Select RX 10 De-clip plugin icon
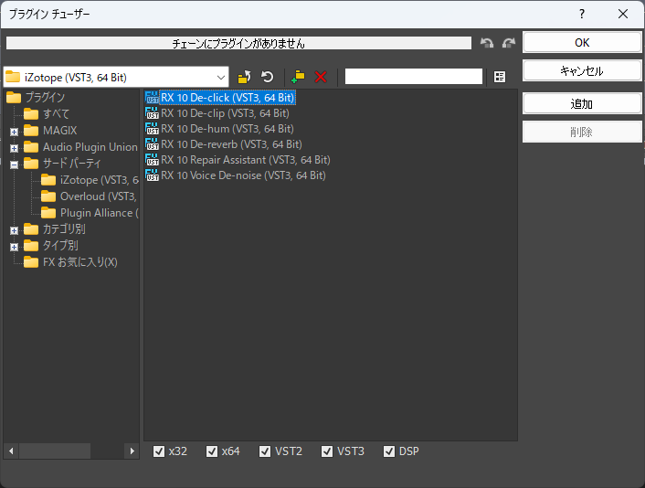645x488 pixels. coord(152,113)
